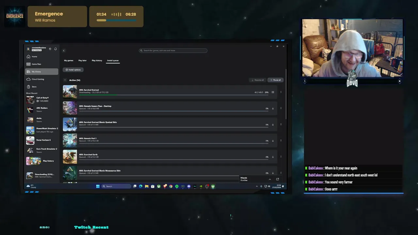Select the Install queue tab
Viewport: 418px width, 235px height.
click(113, 60)
